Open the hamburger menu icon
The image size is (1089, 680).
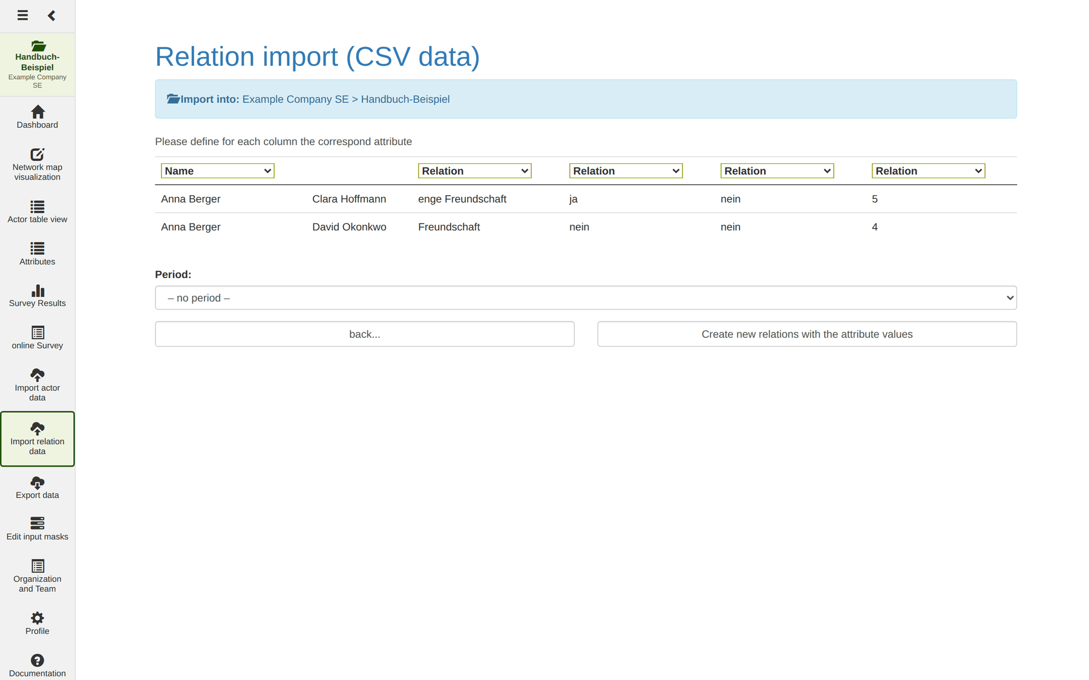pos(22,15)
